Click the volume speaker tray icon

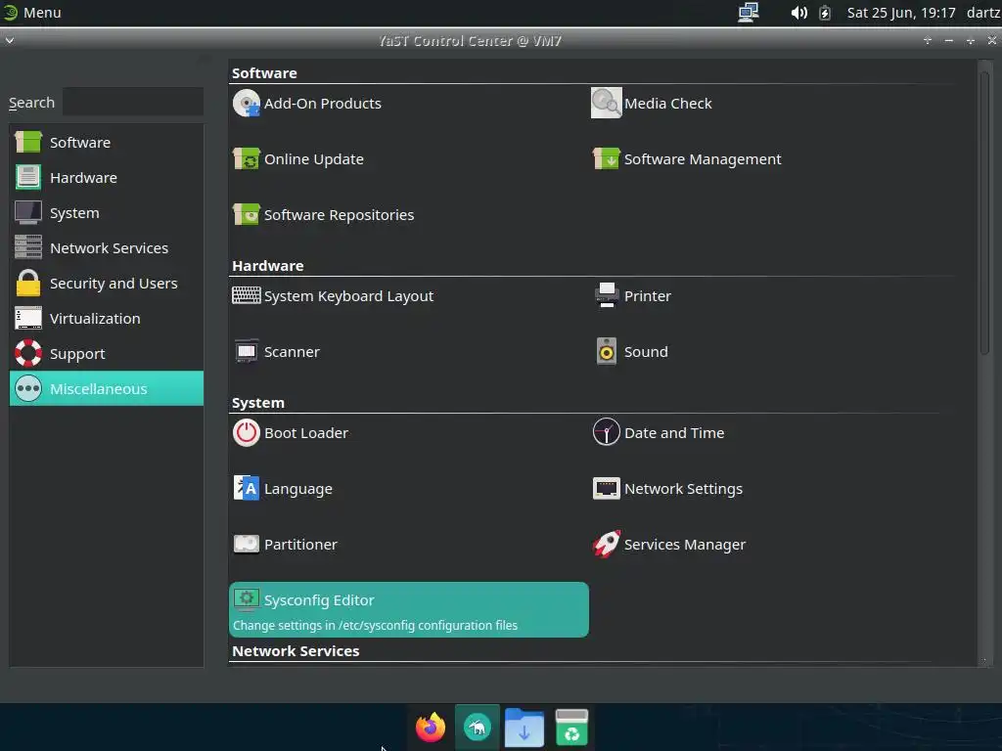coord(798,12)
